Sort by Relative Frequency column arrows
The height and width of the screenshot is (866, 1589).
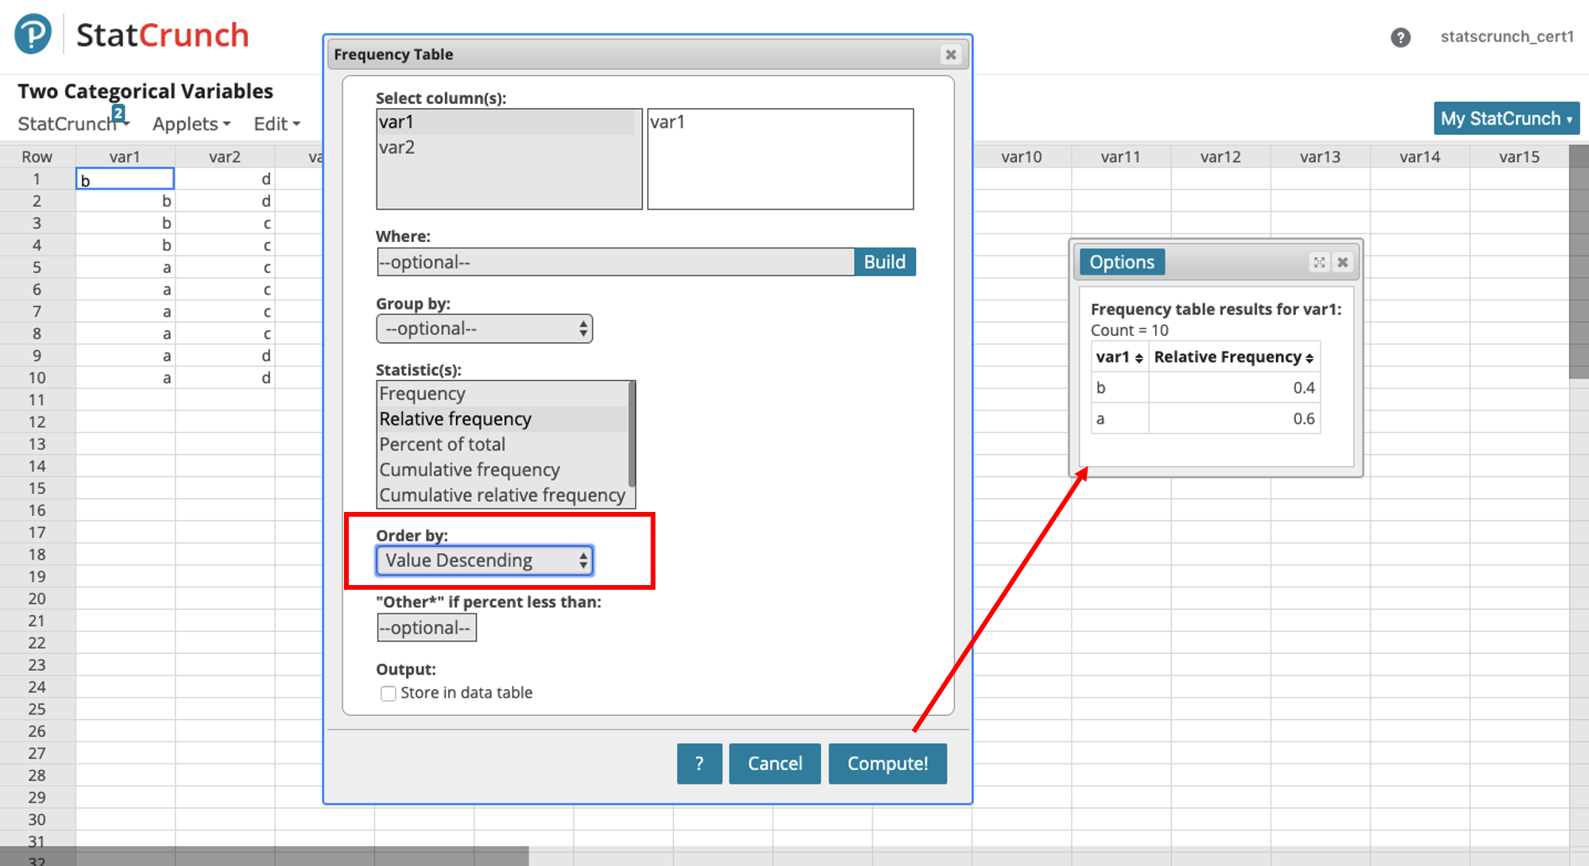pos(1309,358)
